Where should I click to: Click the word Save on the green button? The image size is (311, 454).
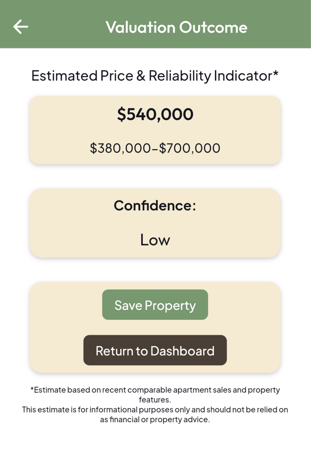(128, 305)
